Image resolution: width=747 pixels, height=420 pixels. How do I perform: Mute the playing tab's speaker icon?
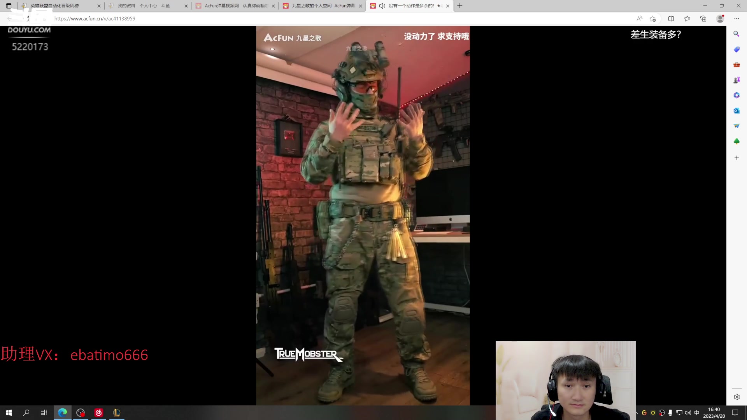[382, 6]
